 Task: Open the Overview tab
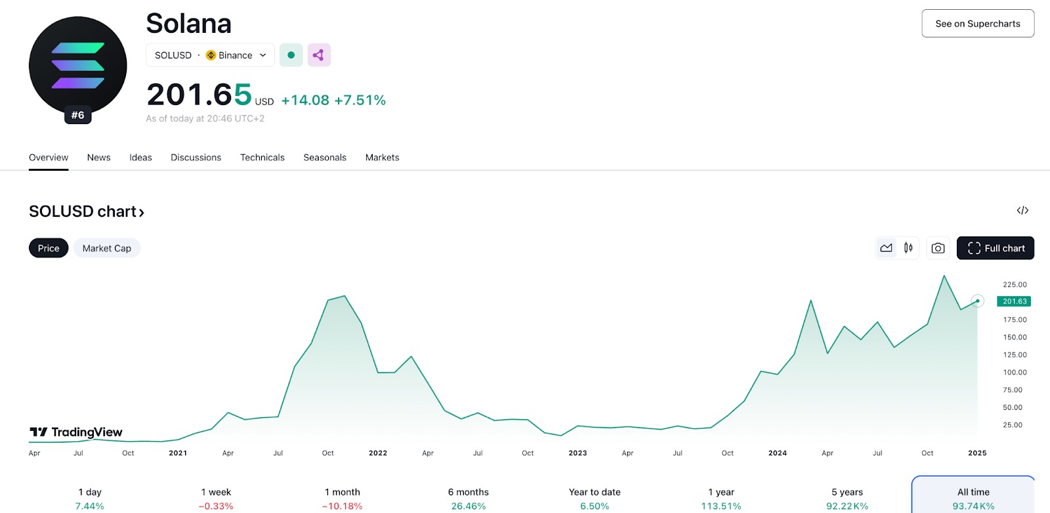tap(49, 158)
